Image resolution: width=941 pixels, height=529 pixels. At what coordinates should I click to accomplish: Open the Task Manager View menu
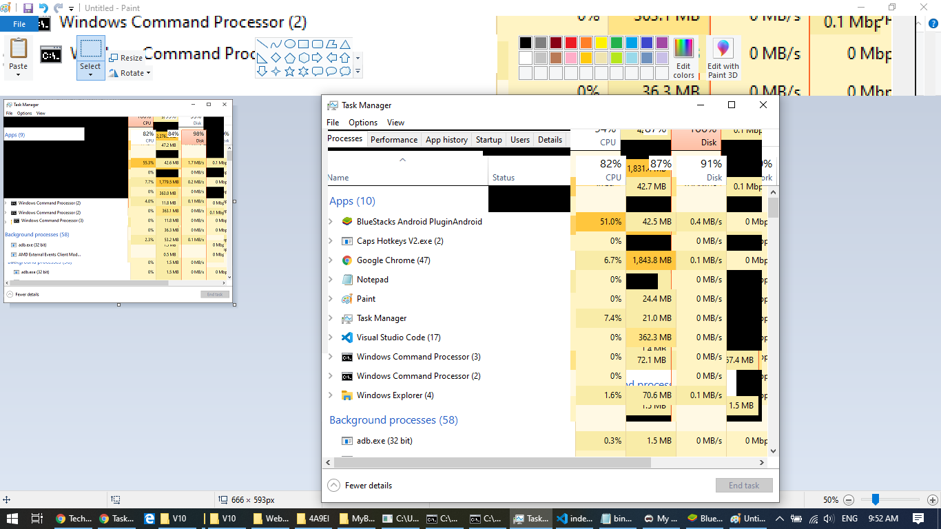pos(395,123)
